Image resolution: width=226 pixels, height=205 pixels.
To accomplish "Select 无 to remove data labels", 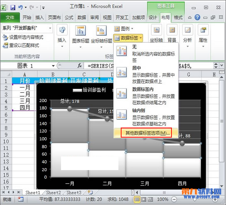I will tap(146, 53).
